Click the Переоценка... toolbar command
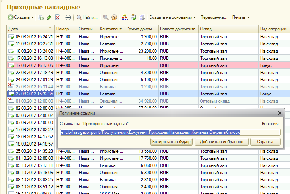 214,17
